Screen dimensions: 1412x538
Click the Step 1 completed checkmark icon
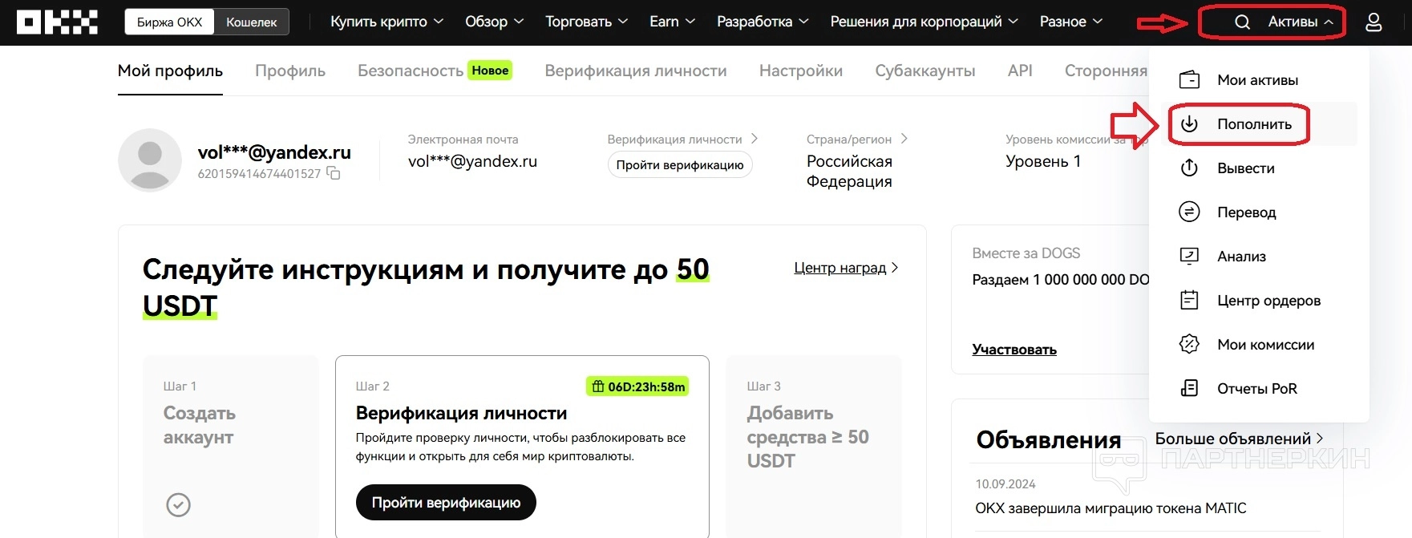[178, 505]
